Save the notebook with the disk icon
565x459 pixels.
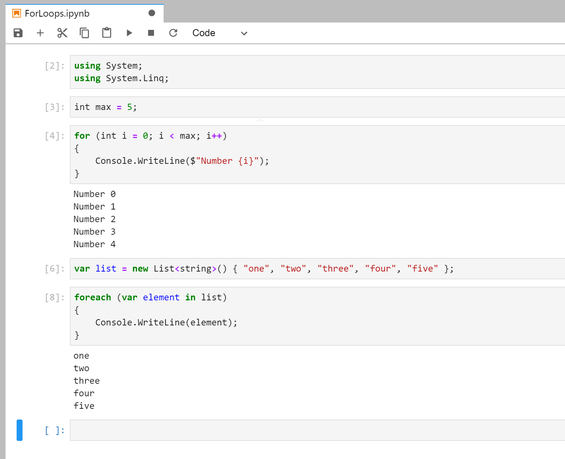click(18, 33)
